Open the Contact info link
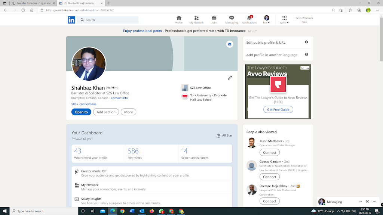The width and height of the screenshot is (383, 215). [119, 98]
